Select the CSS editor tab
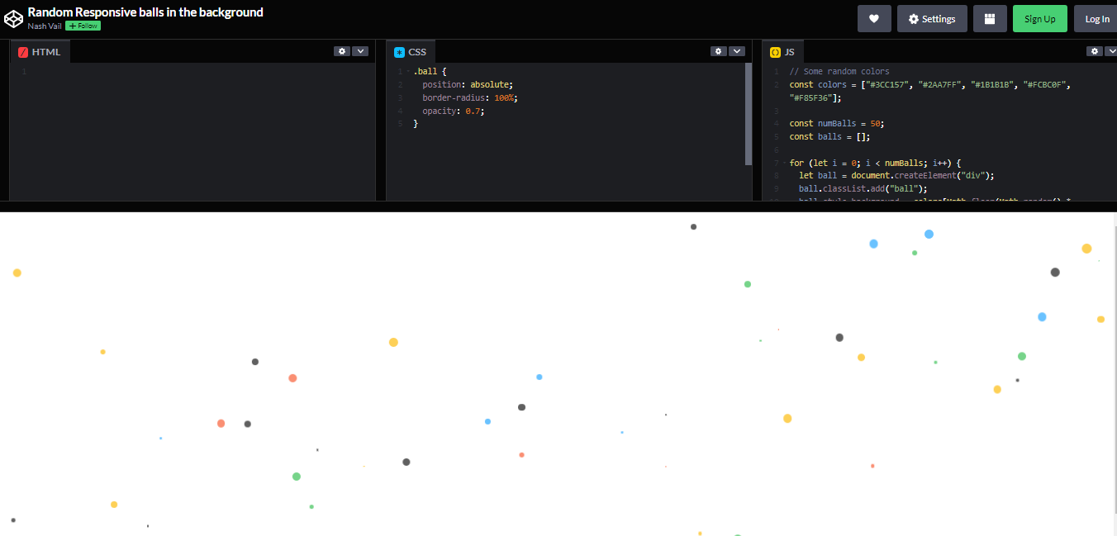 411,52
